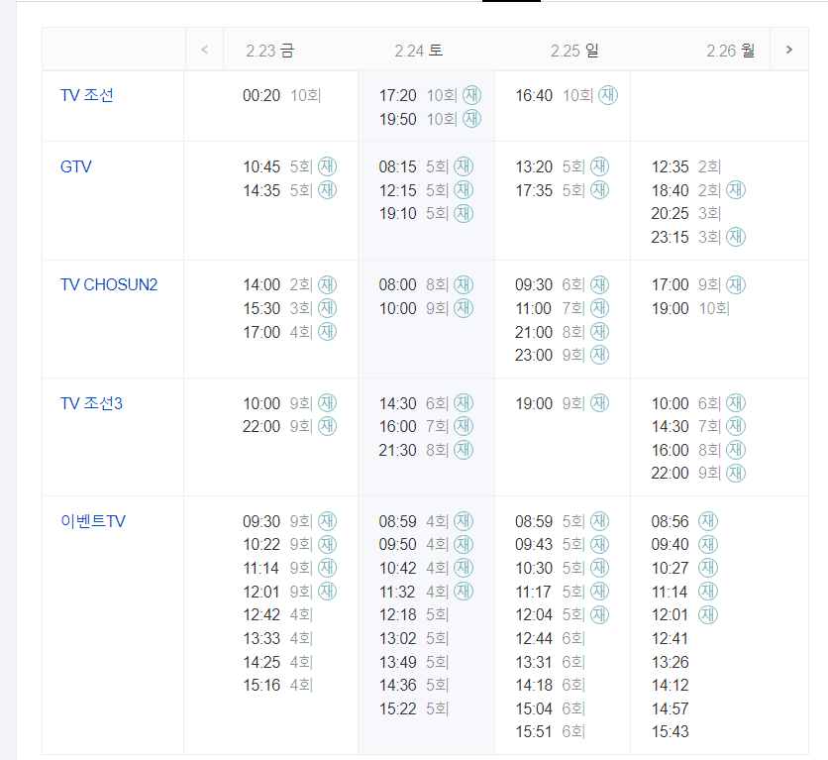Click the rerun badge beside 이벤트TV 11:32
Viewport: 828px width, 760px height.
click(x=464, y=591)
